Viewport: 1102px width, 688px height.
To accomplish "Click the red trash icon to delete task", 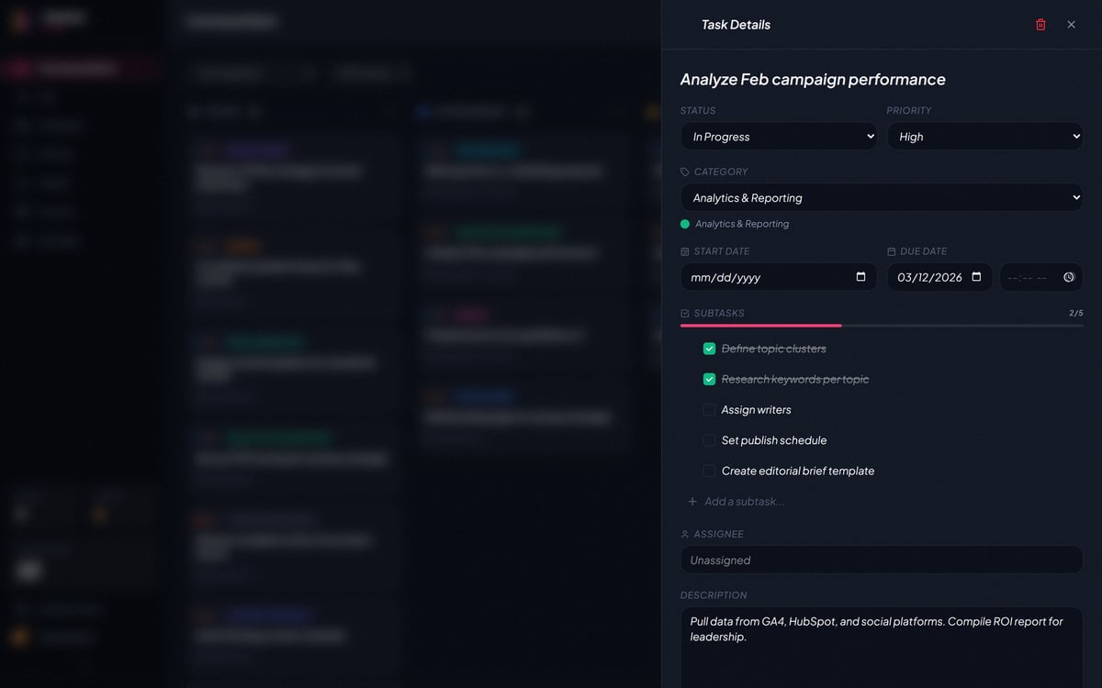I will (x=1040, y=25).
